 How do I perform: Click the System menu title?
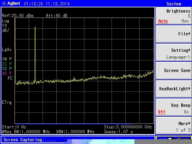(x=174, y=4)
